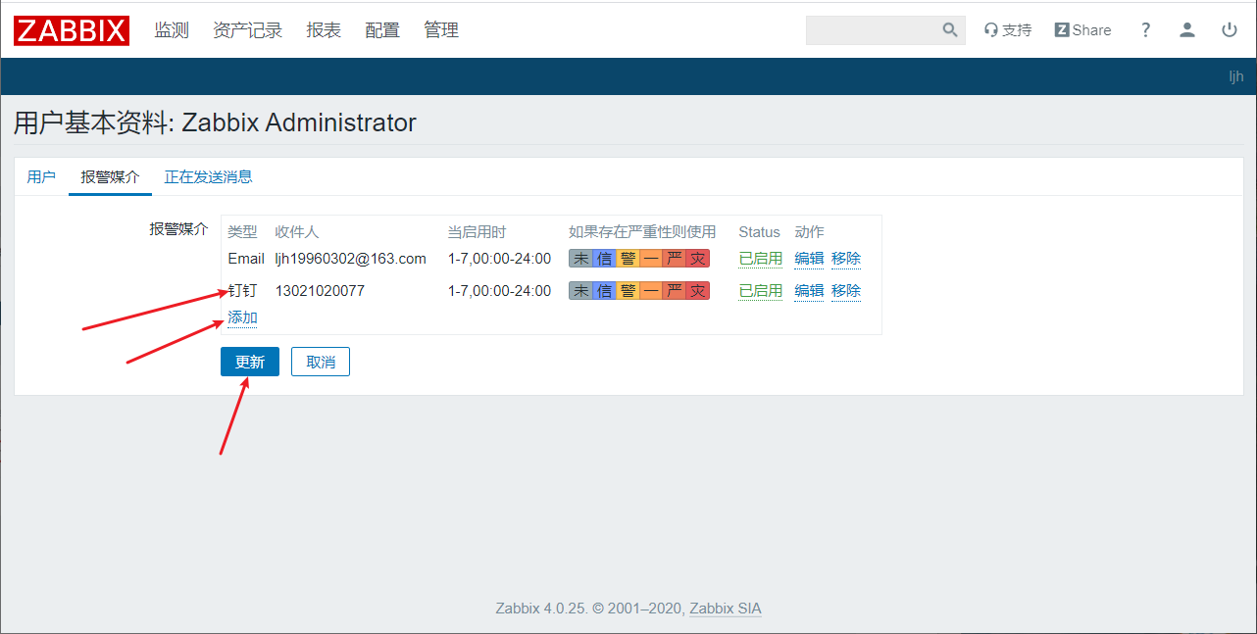Open the 监测 menu
Screen dimensions: 1257x634
[172, 30]
